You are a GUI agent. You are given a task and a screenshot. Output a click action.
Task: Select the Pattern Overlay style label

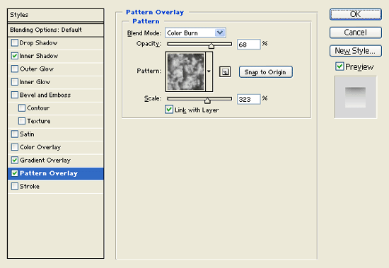(x=49, y=173)
